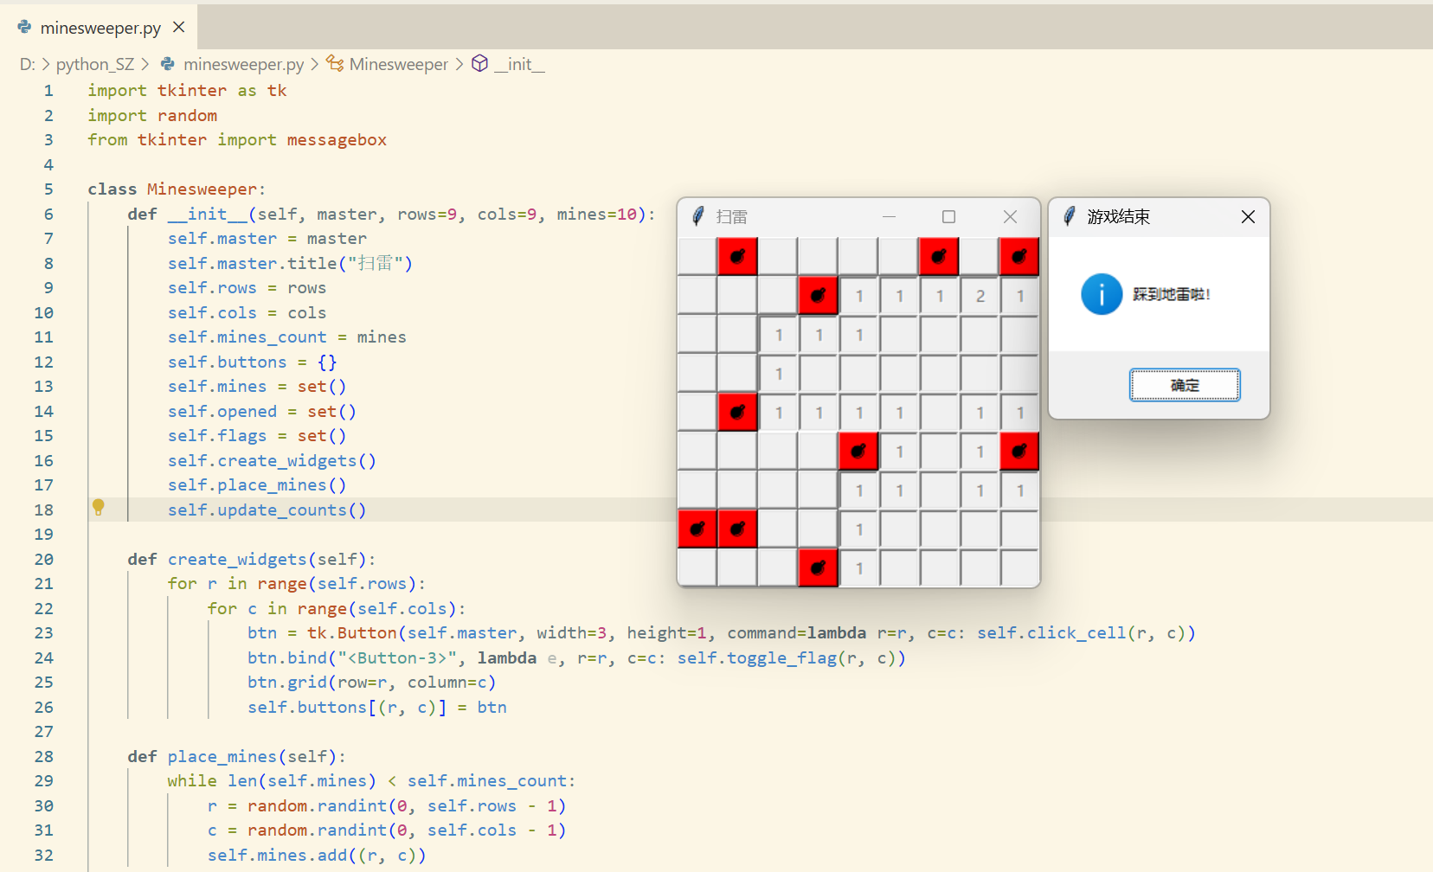Click 'self.update_counts()' on line 18
The width and height of the screenshot is (1433, 872).
(x=267, y=510)
